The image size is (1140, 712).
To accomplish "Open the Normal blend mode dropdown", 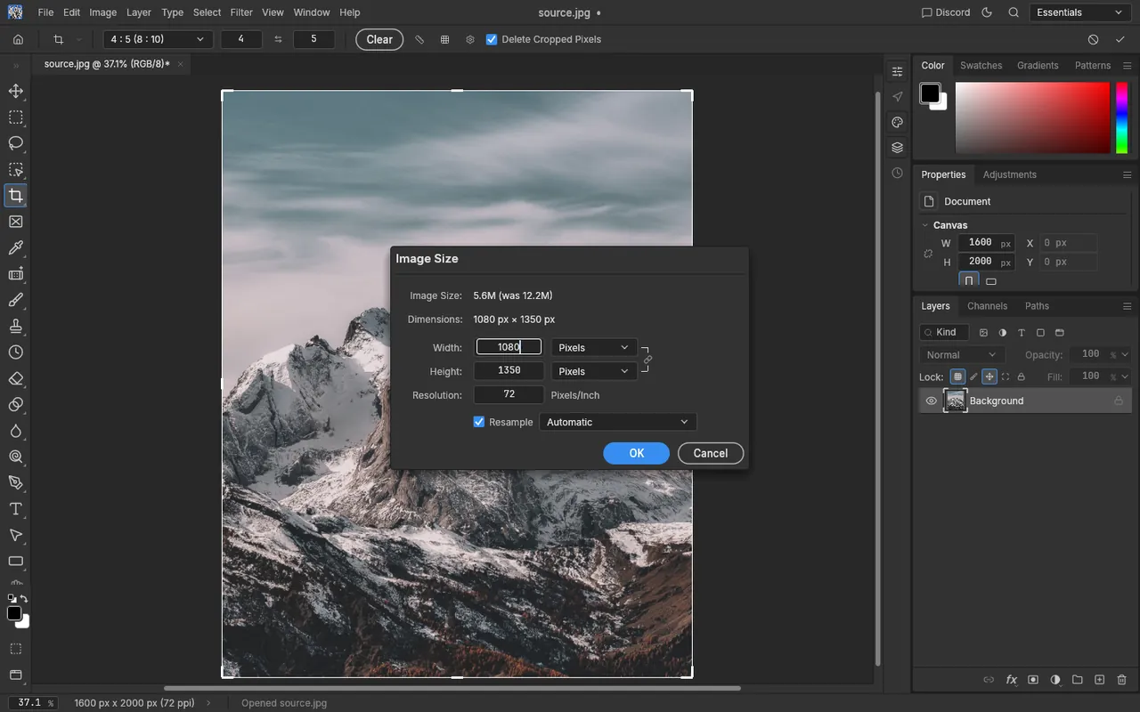I will [x=961, y=354].
